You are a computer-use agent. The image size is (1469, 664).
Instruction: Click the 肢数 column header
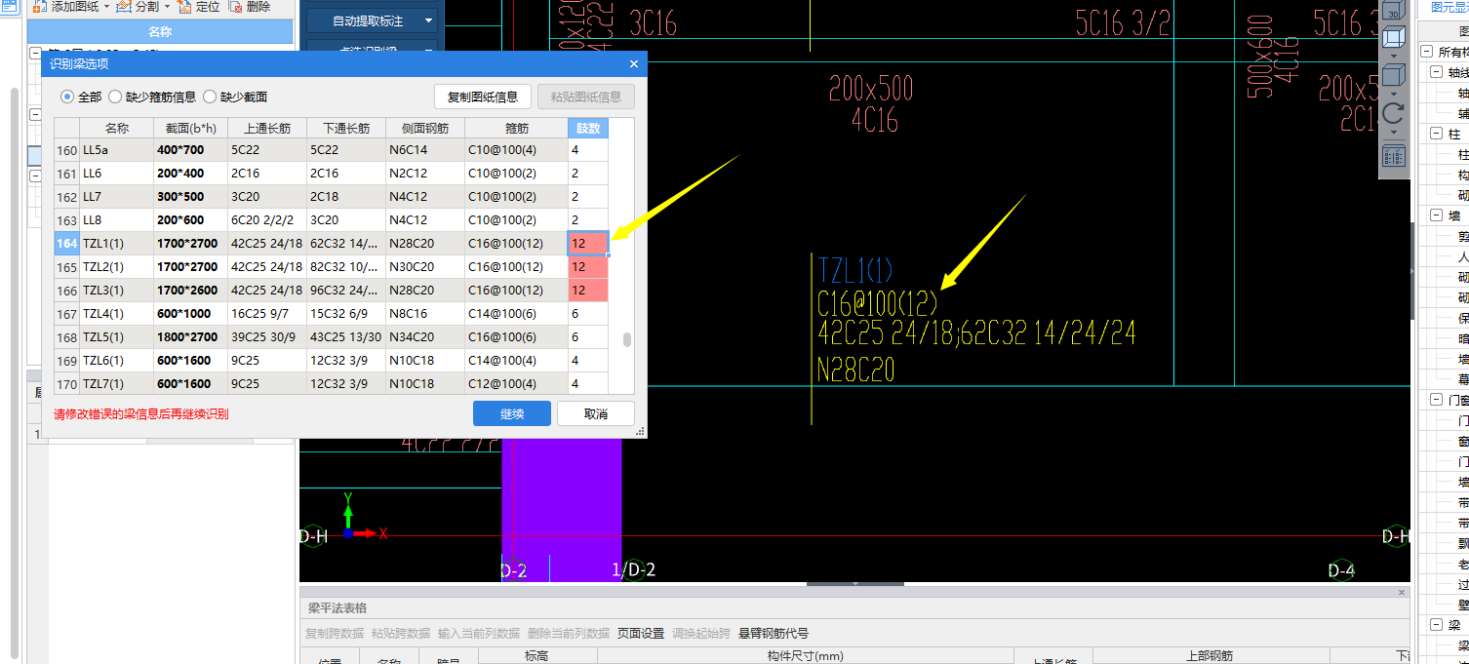pos(588,128)
